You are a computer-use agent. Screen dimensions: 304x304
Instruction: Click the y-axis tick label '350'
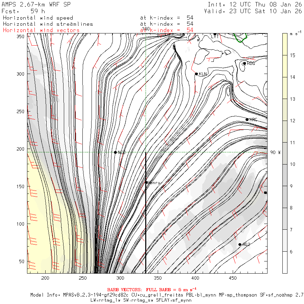(20, 36)
